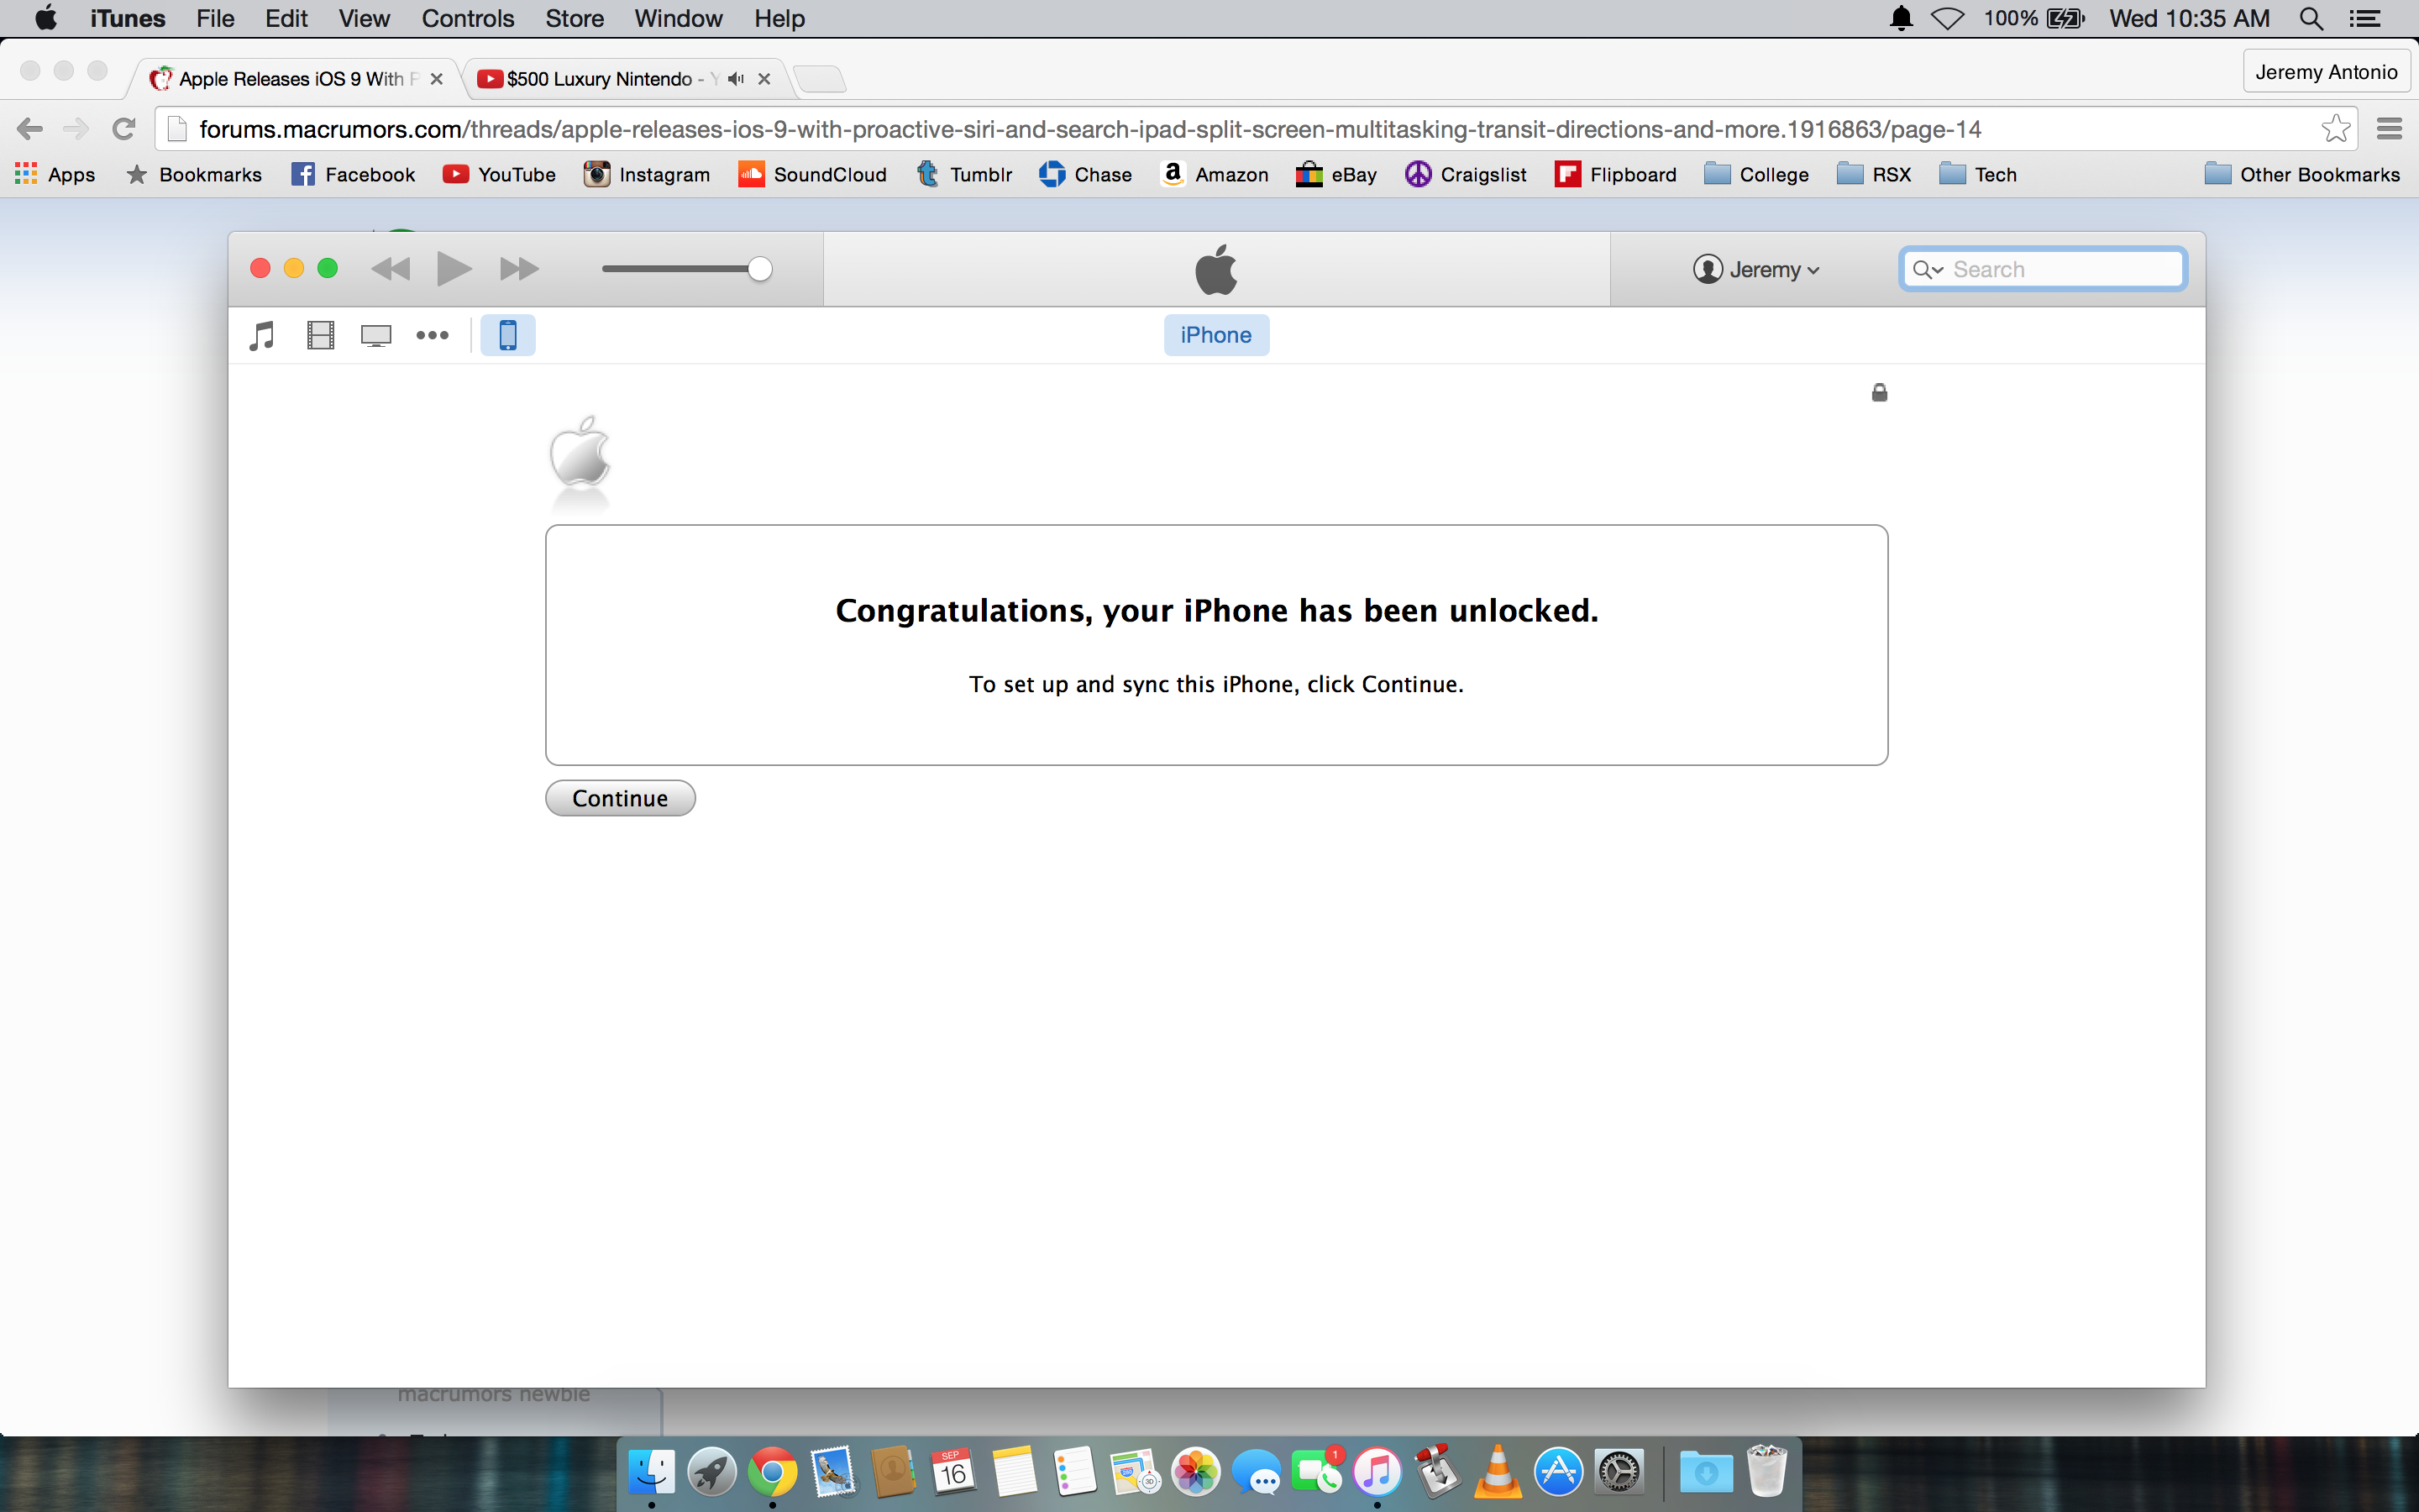The image size is (2419, 1512).
Task: Select the centered iPhone tab button
Action: click(1215, 335)
